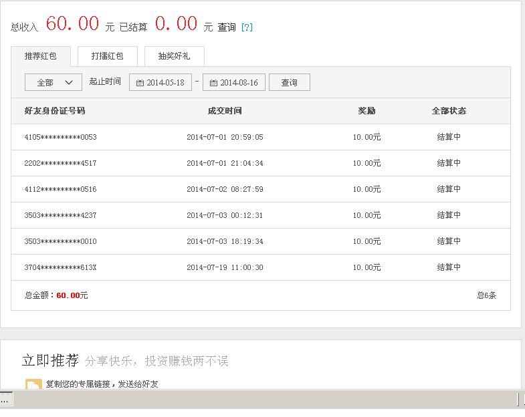
Task: Expand the 全部状态 column header filter
Action: pos(449,111)
